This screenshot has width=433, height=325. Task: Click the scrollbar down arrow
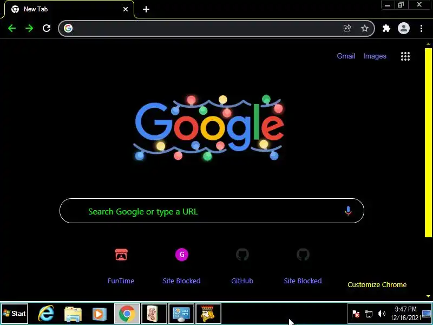428,296
